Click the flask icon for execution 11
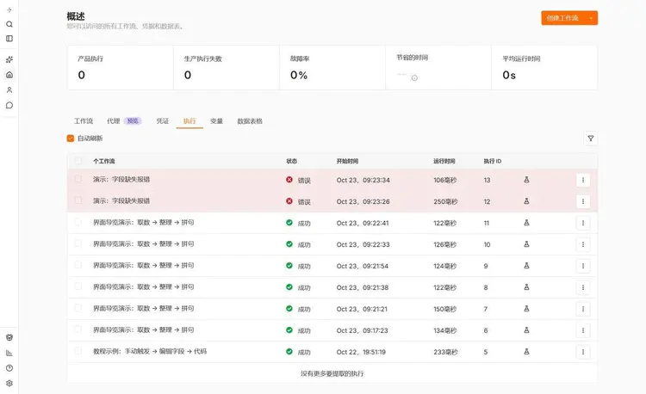Image resolution: width=646 pixels, height=394 pixels. [526, 223]
